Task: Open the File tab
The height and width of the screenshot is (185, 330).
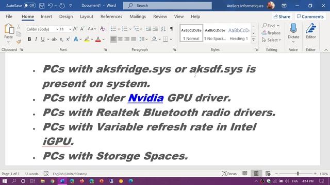Action: click(x=9, y=16)
